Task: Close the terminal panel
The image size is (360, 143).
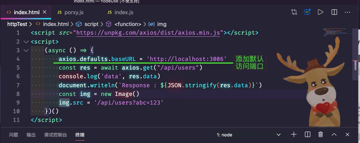Action: click(347, 135)
